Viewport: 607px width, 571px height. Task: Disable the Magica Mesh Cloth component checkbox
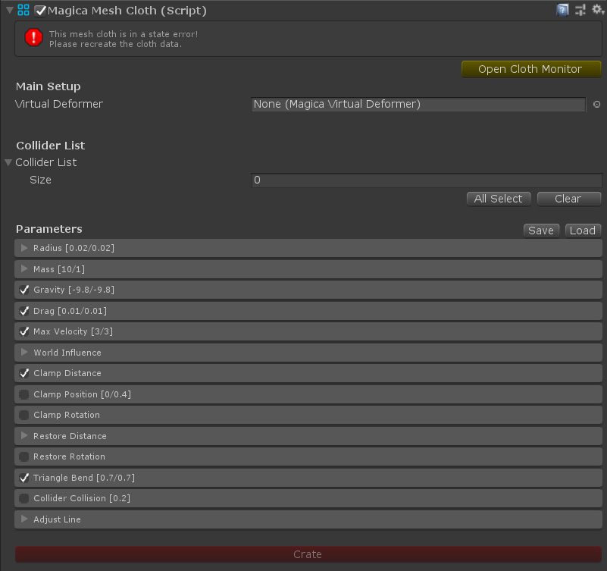40,11
